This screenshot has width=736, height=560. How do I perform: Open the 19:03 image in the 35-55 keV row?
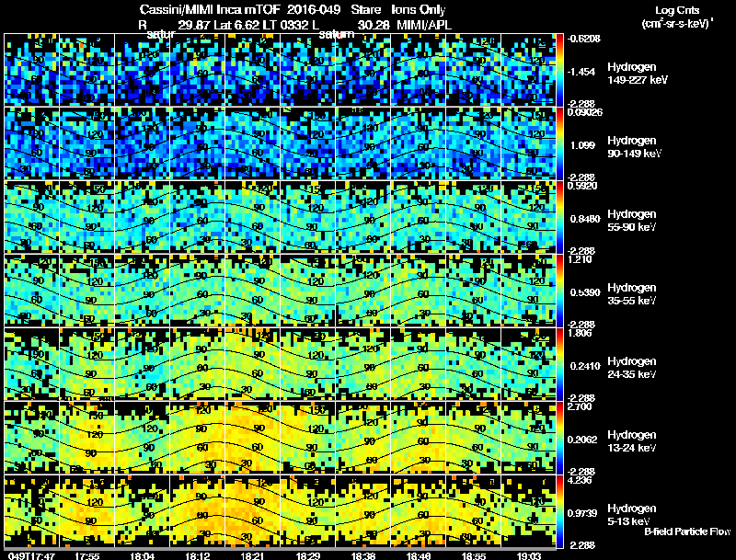[x=528, y=291]
